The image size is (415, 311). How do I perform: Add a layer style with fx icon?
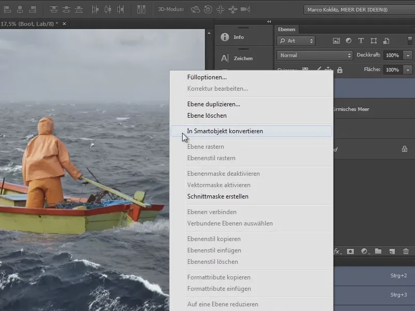point(337,251)
